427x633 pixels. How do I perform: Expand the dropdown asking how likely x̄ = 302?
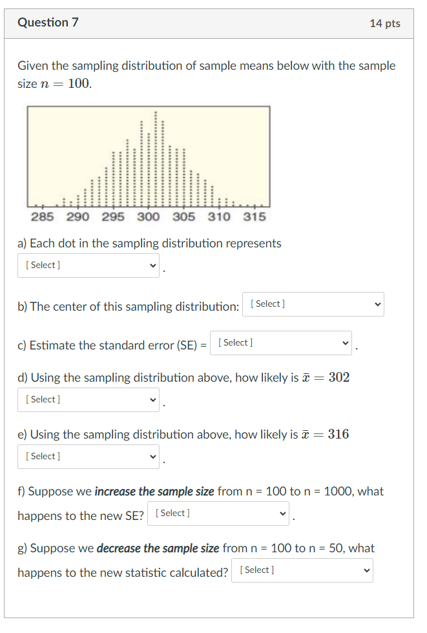pyautogui.click(x=89, y=399)
